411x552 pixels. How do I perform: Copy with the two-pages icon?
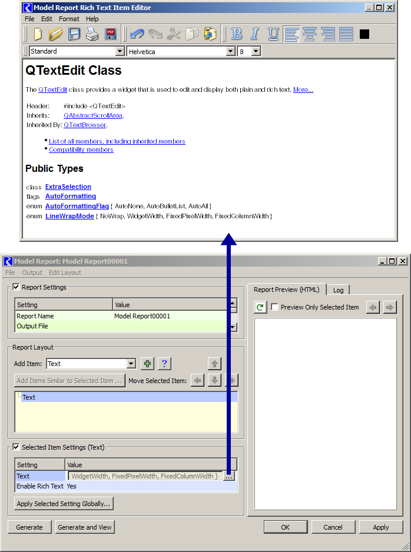pyautogui.click(x=192, y=34)
